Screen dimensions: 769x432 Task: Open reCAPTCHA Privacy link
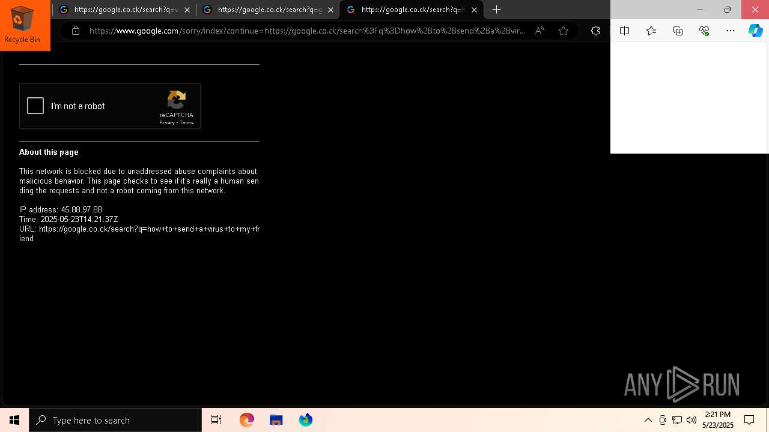click(167, 122)
